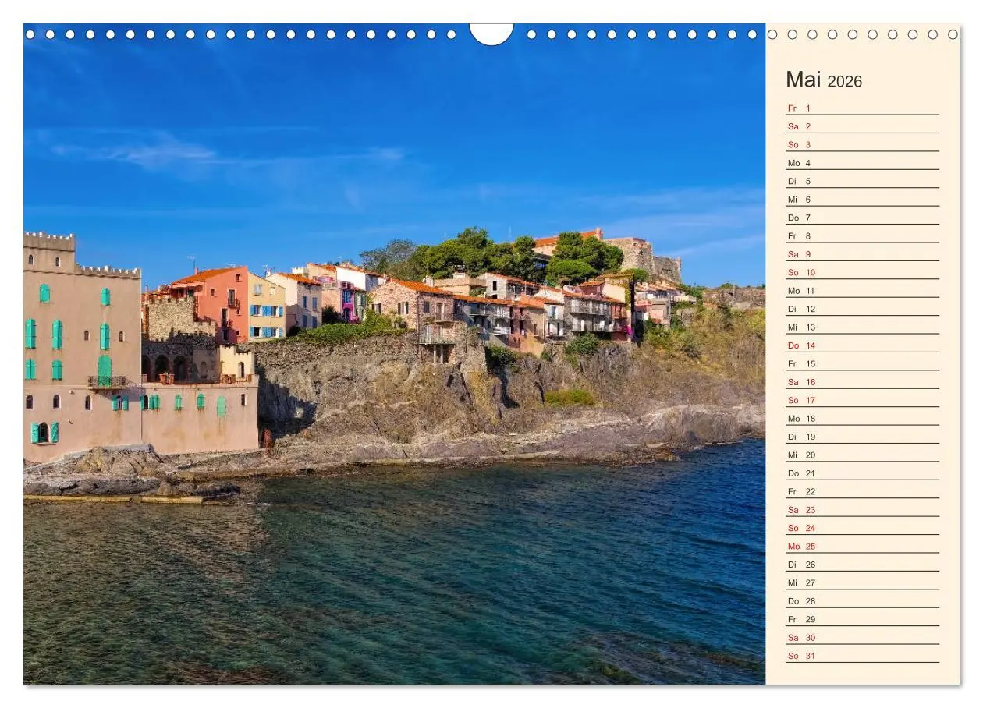Select the row 'Di 26'
983x708 pixels.
click(x=862, y=564)
